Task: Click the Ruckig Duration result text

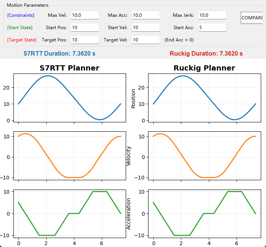Action: pyautogui.click(x=206, y=53)
